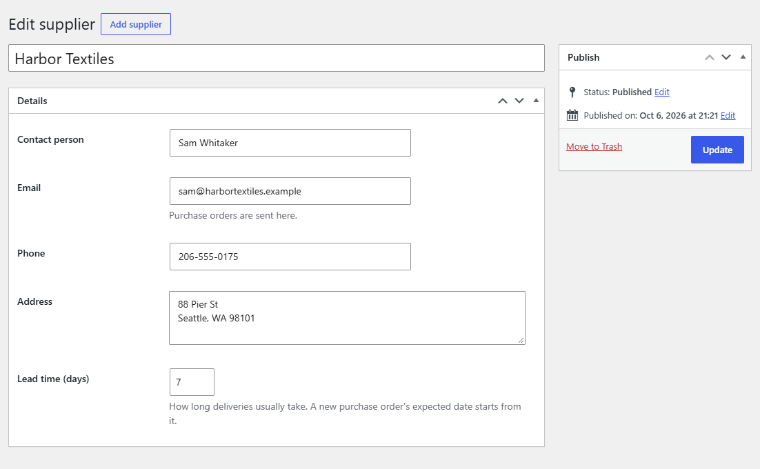
Task: Click the Phone number field
Action: [290, 257]
